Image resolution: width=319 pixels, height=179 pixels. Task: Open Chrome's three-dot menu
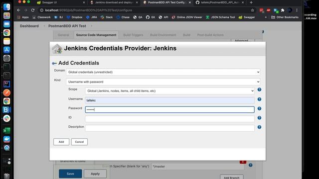(297, 10)
